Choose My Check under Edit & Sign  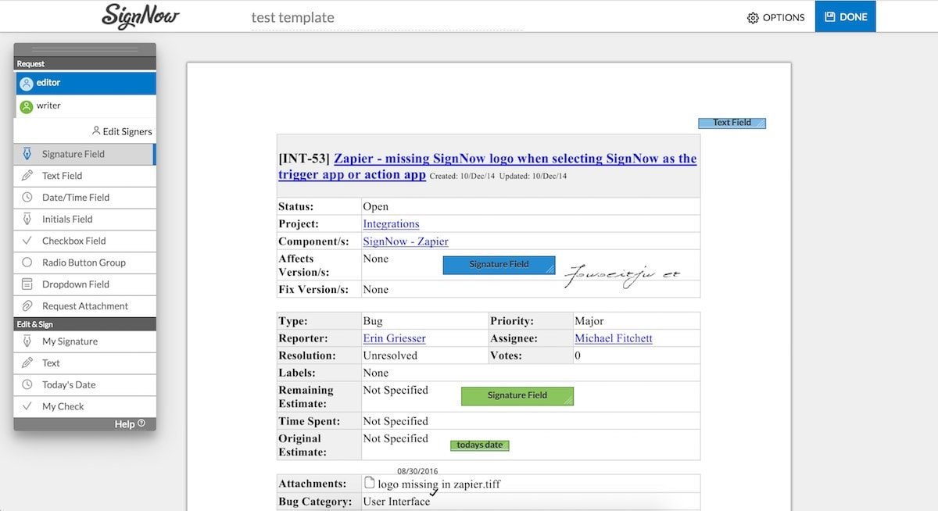pyautogui.click(x=84, y=406)
